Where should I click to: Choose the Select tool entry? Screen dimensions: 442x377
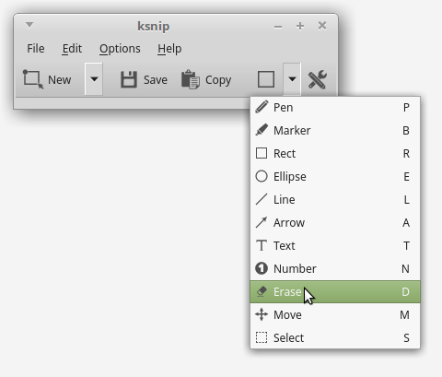(x=335, y=338)
